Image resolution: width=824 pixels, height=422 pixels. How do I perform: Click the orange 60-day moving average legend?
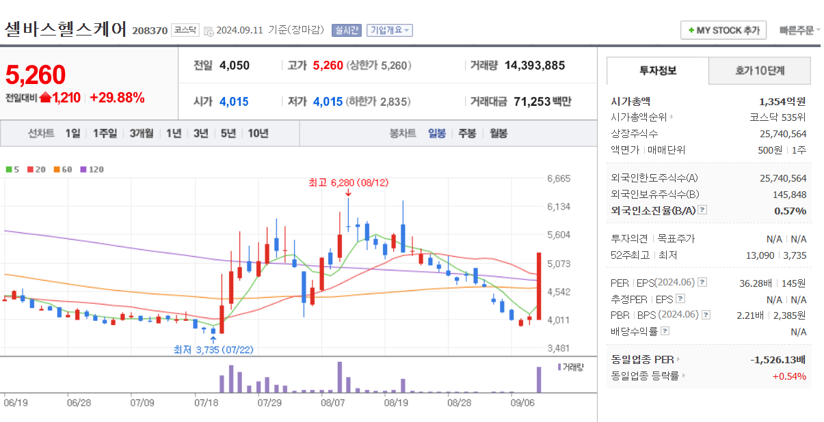pyautogui.click(x=62, y=169)
